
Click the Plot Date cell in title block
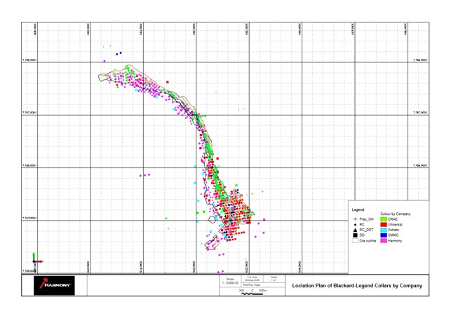coord(252,279)
